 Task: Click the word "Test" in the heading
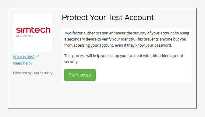(115, 17)
